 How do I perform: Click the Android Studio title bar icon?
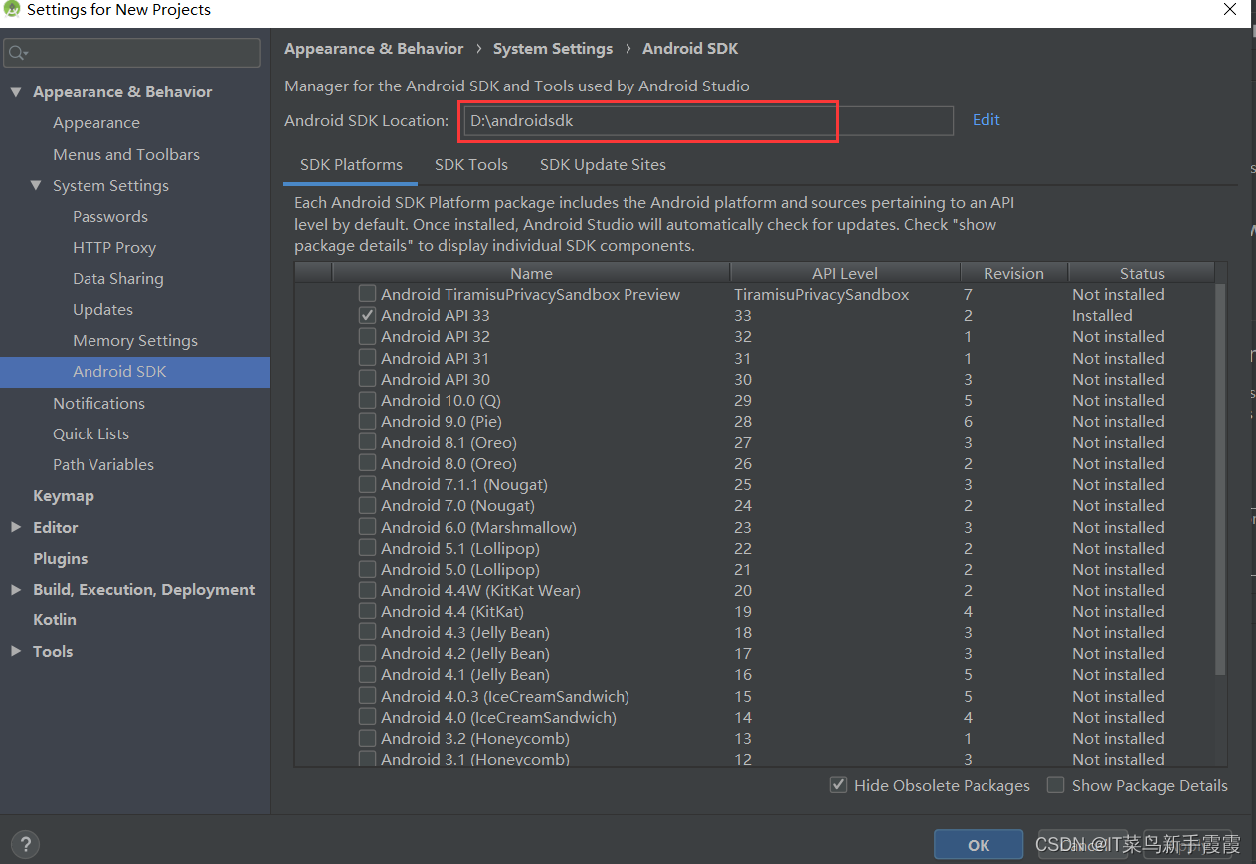[12, 10]
